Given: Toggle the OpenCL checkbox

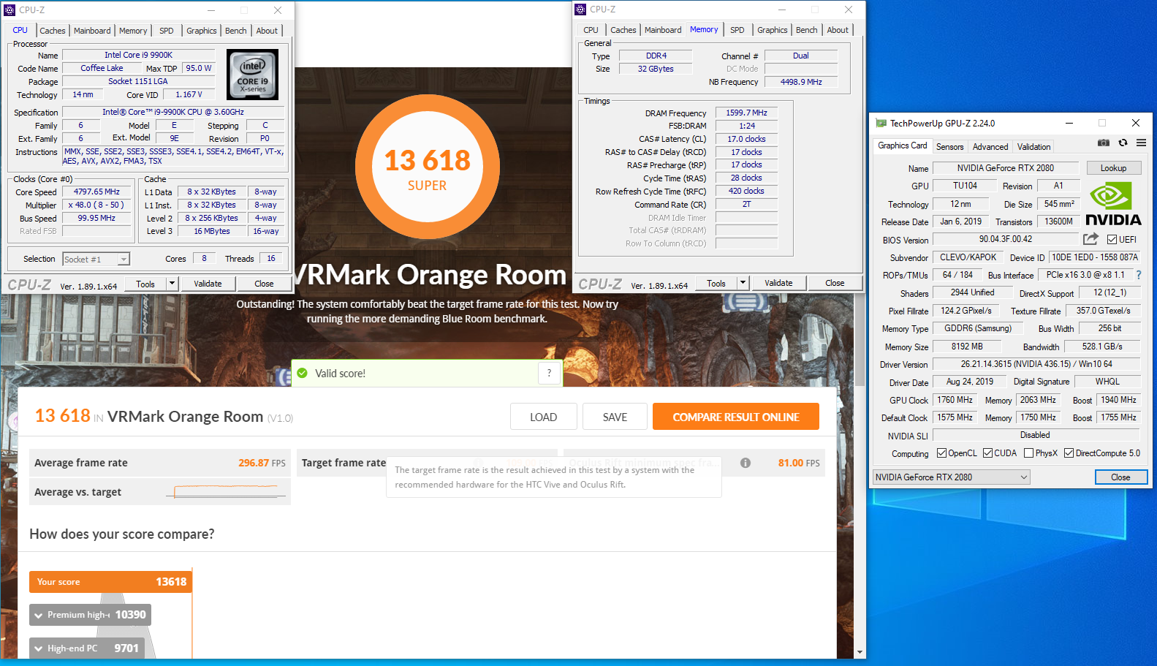Looking at the screenshot, I should point(941,453).
